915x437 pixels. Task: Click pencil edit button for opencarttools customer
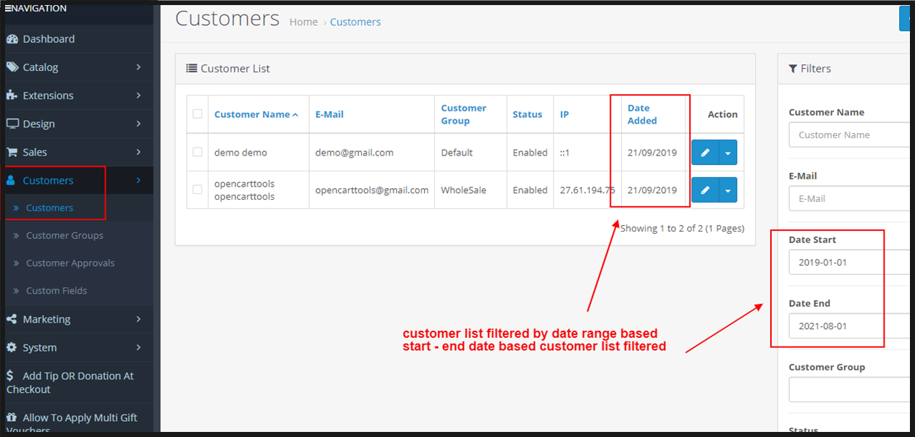coord(705,190)
